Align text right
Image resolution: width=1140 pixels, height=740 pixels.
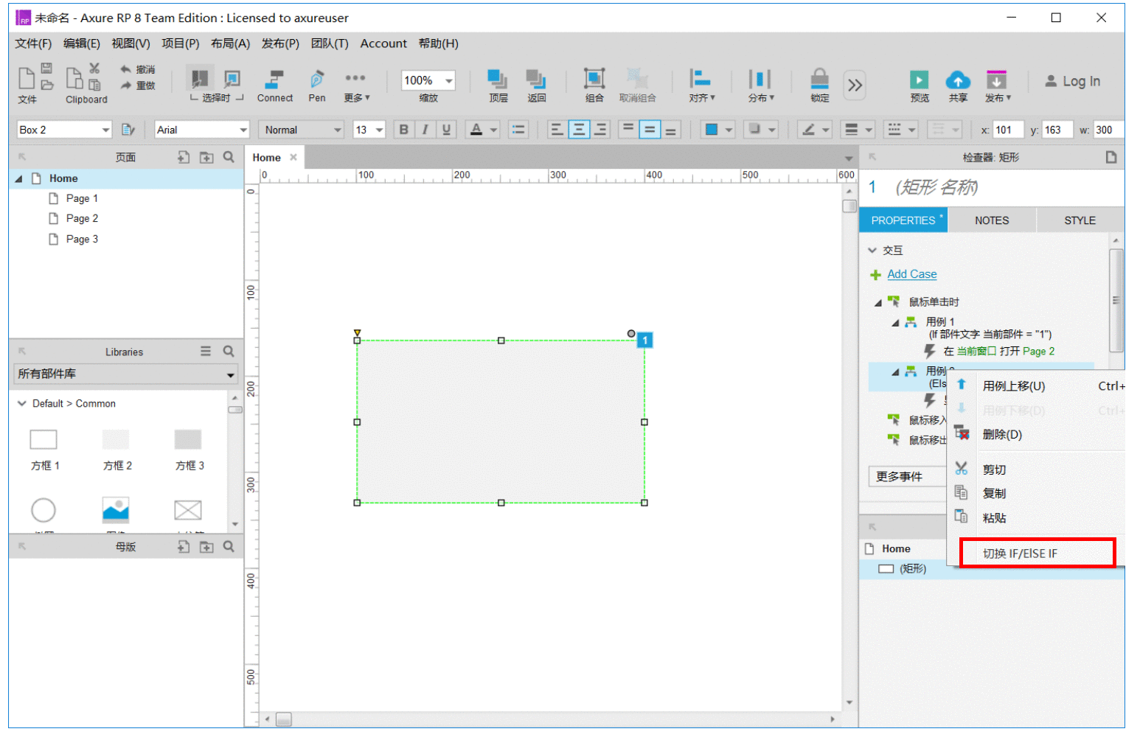pyautogui.click(x=601, y=130)
